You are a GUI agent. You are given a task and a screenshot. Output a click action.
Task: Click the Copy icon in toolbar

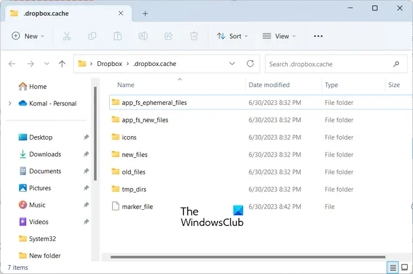click(x=92, y=36)
